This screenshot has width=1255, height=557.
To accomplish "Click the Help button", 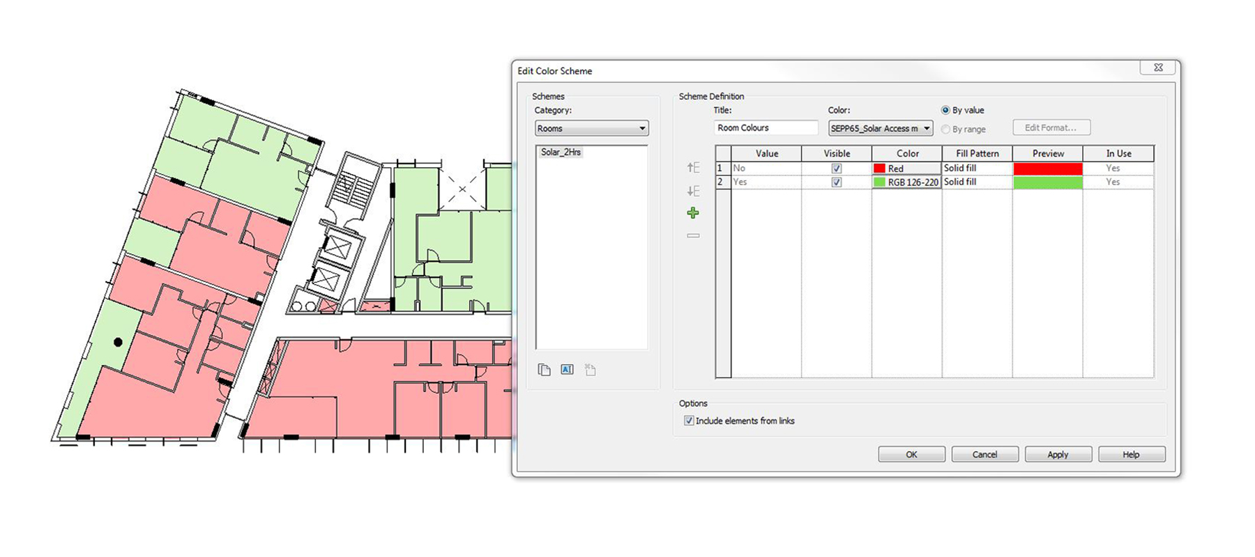I will (x=1131, y=455).
